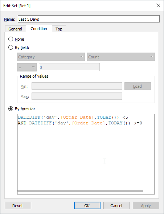Viewport: 164px width, 214px height.
Task: Click inside the formula text editor
Action: click(86, 154)
